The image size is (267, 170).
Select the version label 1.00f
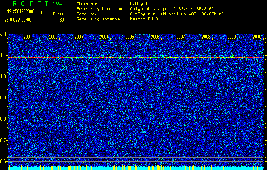click(x=59, y=3)
